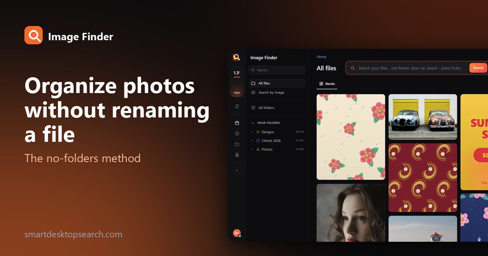Click the smartdesktopsearch.com link
This screenshot has height=256, width=488.
point(73,234)
